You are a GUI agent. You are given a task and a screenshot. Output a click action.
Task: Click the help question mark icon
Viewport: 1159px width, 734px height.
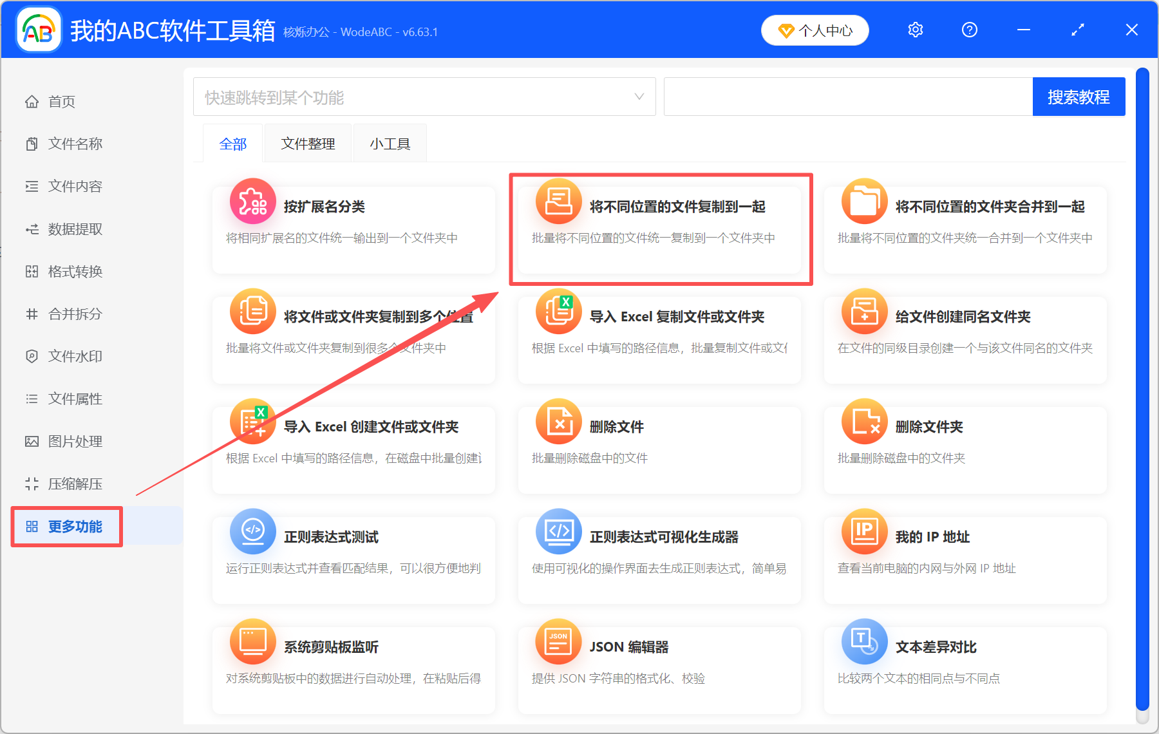(x=969, y=30)
